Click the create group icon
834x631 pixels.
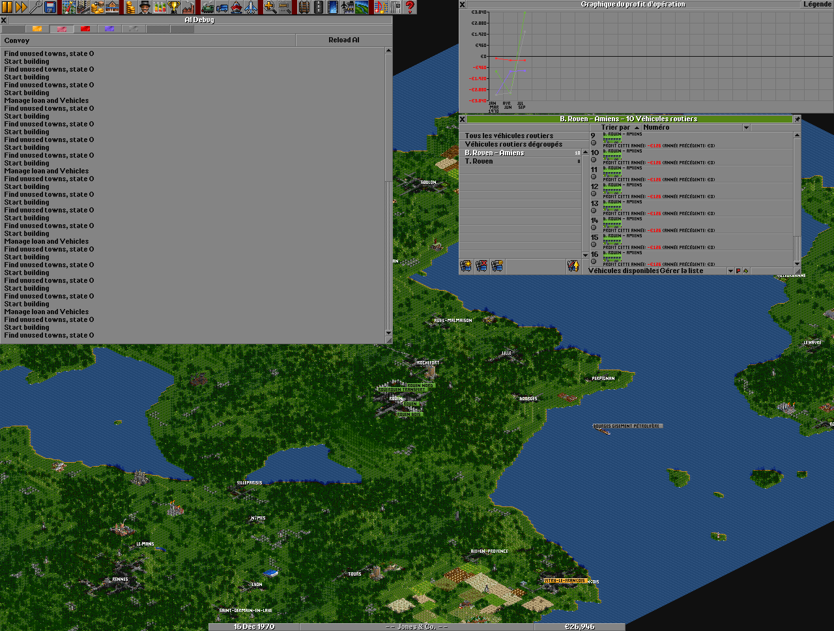(466, 266)
